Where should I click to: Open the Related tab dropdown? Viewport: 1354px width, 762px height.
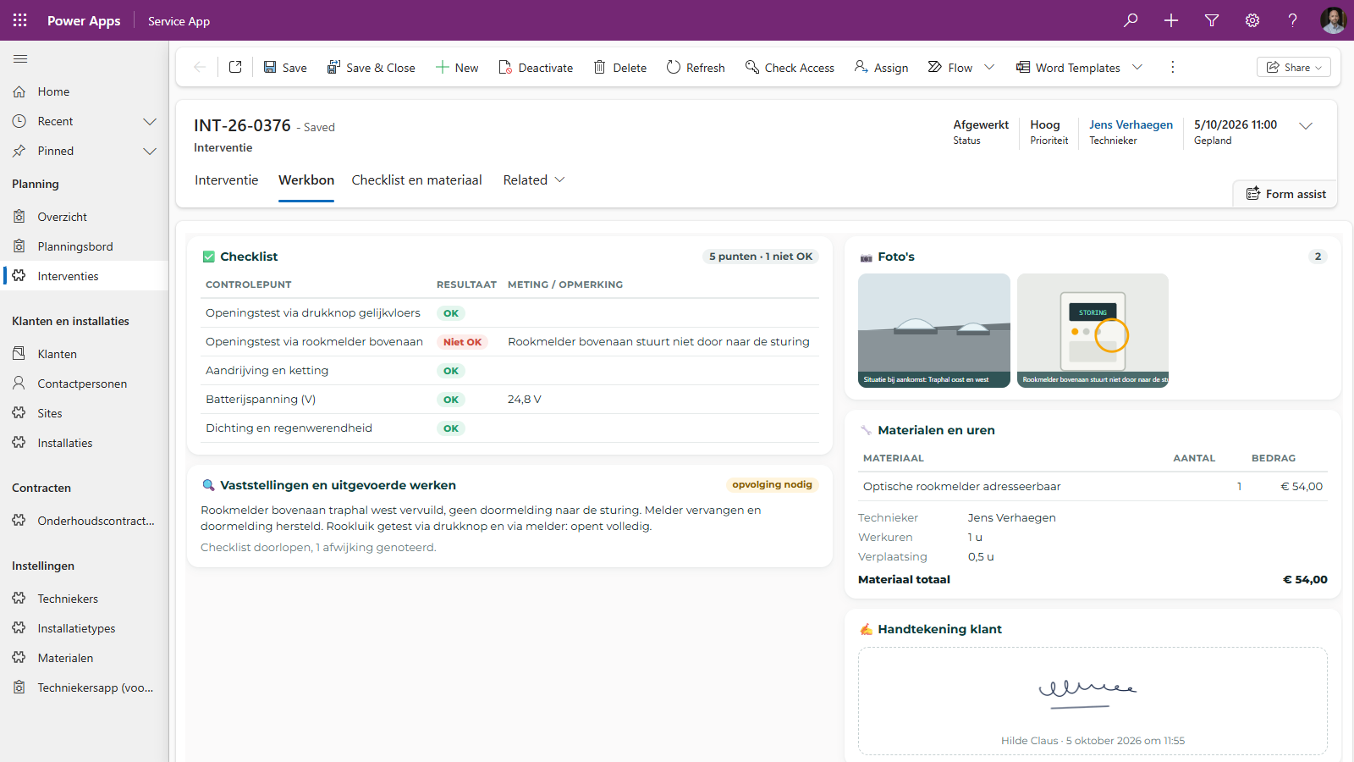534,179
